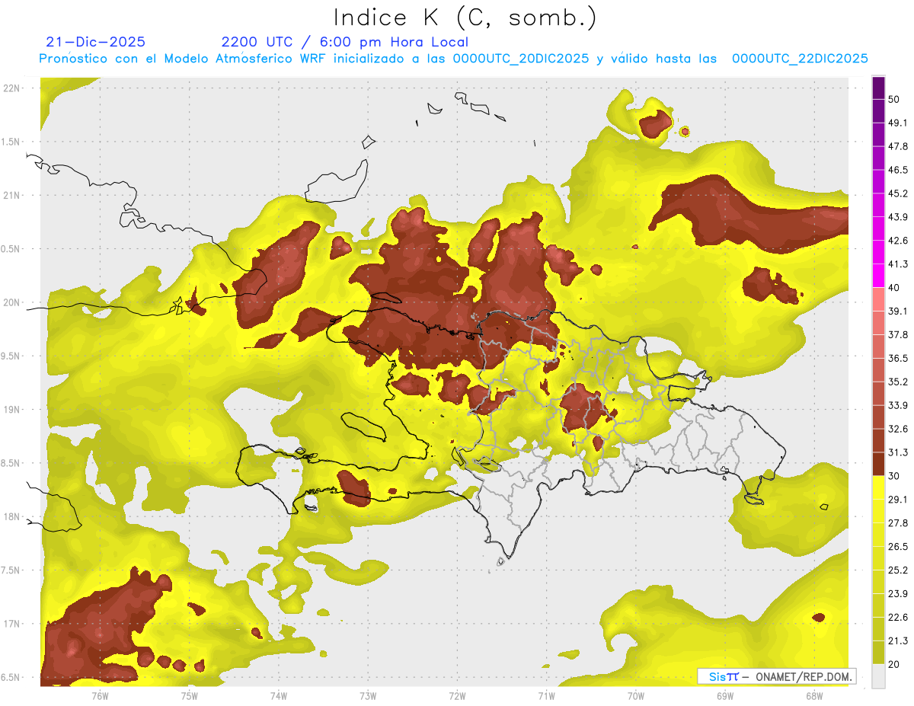Click the "17N" latitude label
914x706 pixels.
(x=12, y=624)
